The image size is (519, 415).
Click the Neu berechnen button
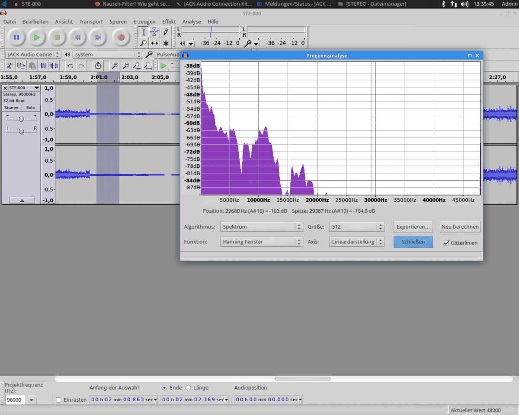coord(460,227)
